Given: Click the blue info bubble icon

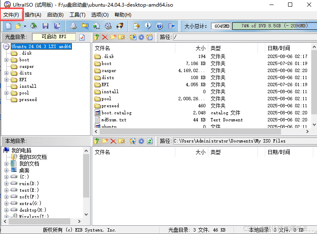Looking at the screenshot, I should 148,26.
